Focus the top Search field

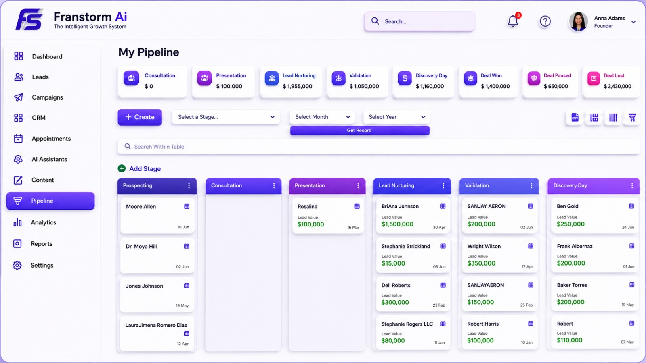click(x=419, y=21)
